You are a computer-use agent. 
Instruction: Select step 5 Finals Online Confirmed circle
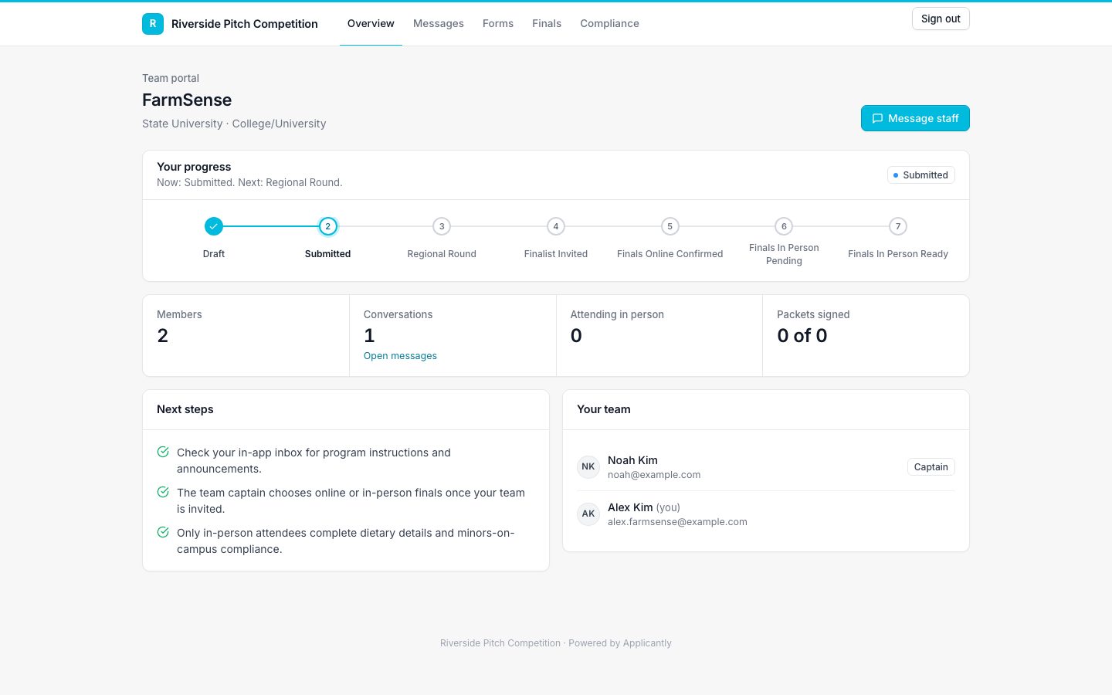pos(670,226)
